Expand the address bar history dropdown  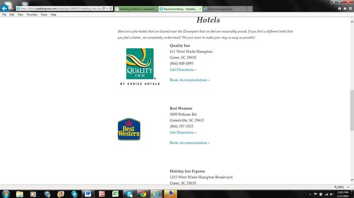coord(107,9)
